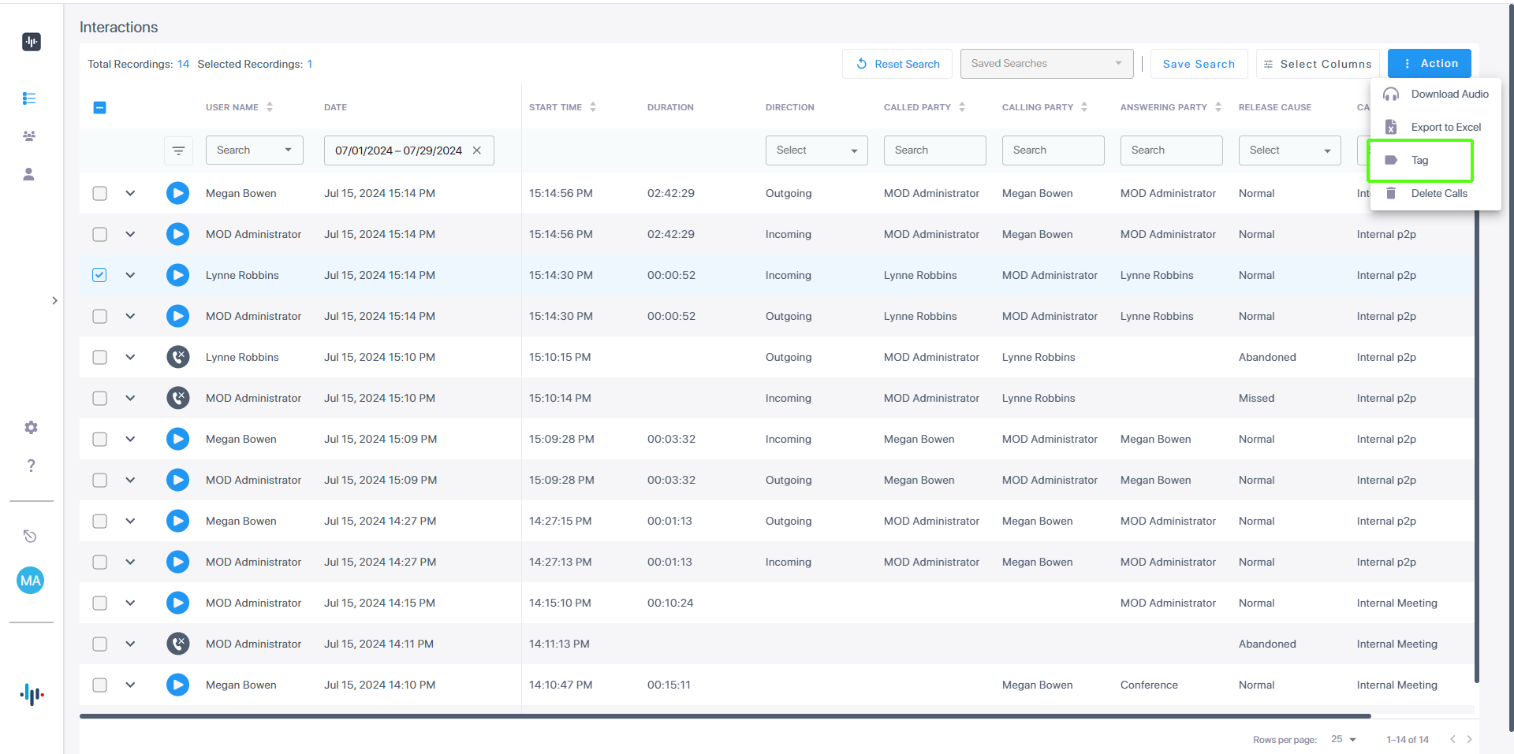Click the help question mark icon

point(31,466)
